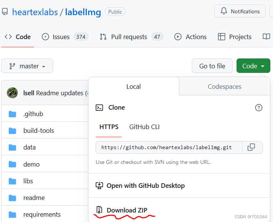This screenshot has width=273, height=222.
Task: Click the Clone help question mark icon
Action: click(x=259, y=107)
